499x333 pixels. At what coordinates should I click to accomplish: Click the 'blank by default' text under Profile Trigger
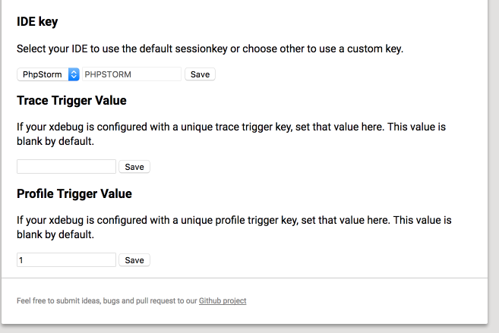tap(55, 234)
